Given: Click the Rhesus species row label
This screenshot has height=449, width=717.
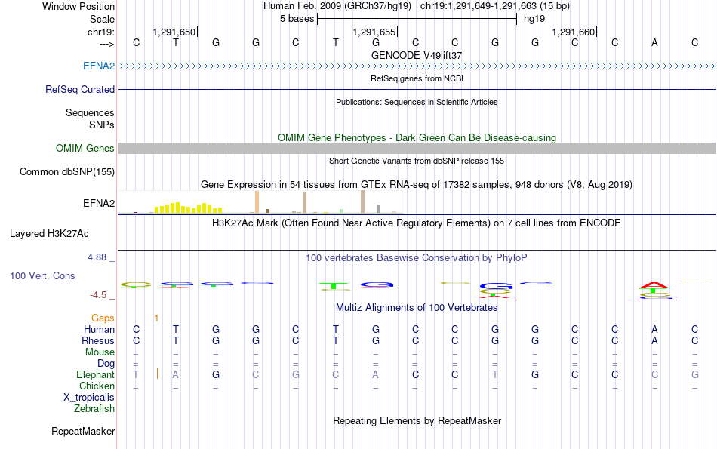Looking at the screenshot, I should (x=98, y=340).
